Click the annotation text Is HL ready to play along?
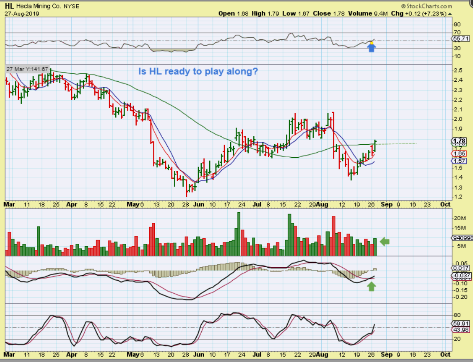The width and height of the screenshot is (473, 362). coord(198,71)
